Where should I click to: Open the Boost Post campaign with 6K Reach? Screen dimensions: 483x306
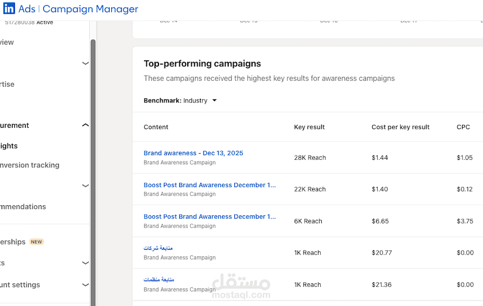click(x=209, y=216)
